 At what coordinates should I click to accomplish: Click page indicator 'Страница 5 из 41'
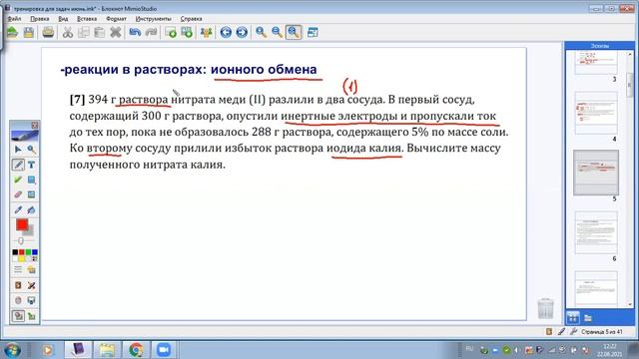(602, 332)
